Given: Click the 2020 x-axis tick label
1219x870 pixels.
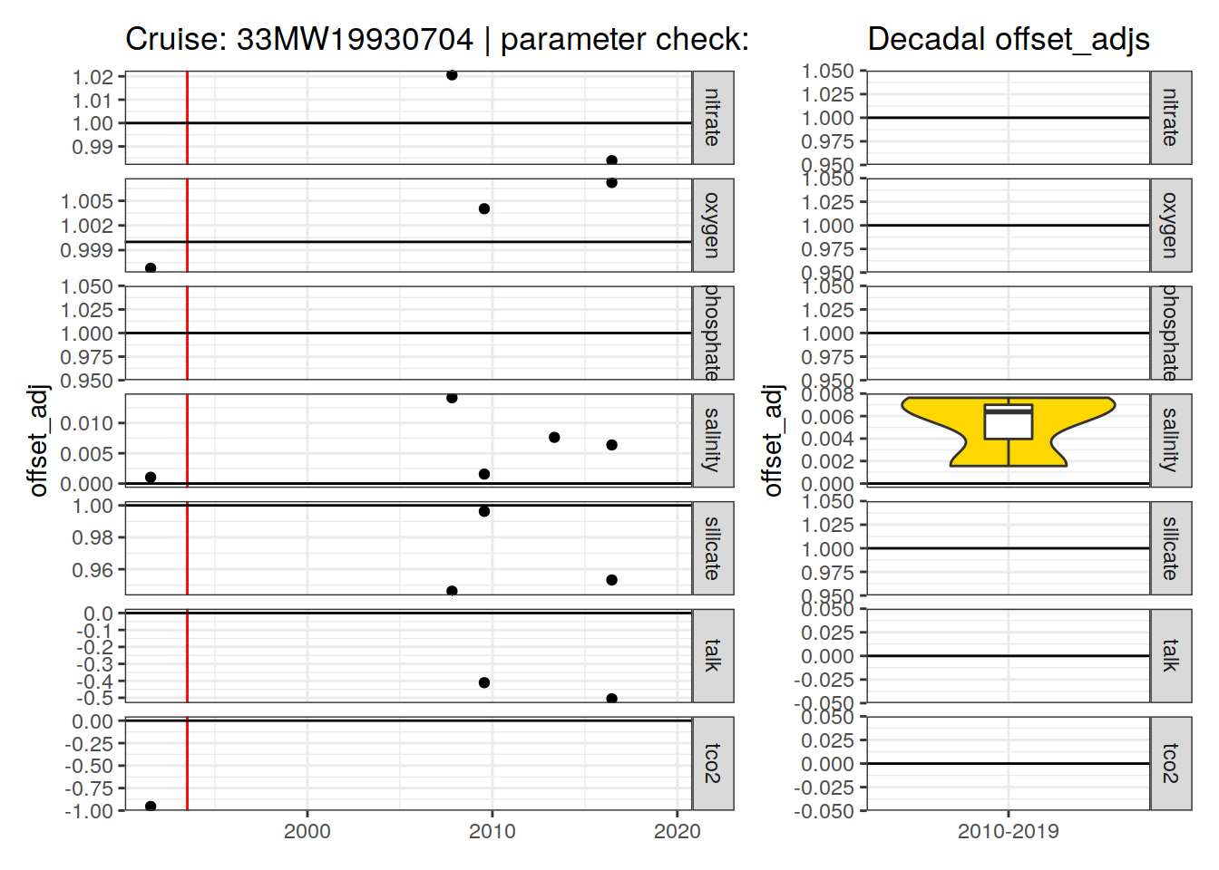Looking at the screenshot, I should pos(677,831).
